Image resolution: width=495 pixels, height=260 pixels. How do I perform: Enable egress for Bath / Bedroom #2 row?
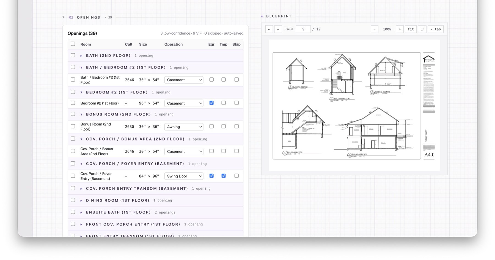point(211,79)
